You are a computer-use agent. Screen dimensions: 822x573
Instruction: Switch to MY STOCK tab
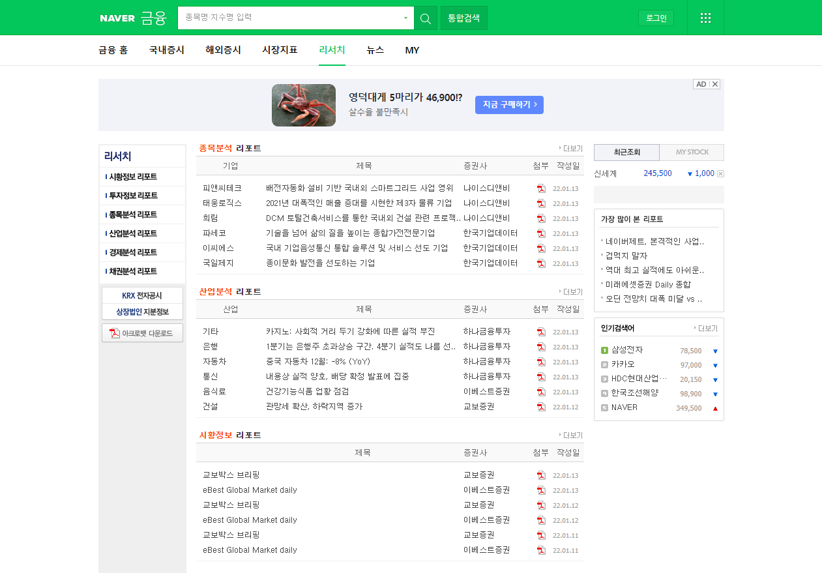[x=692, y=153]
